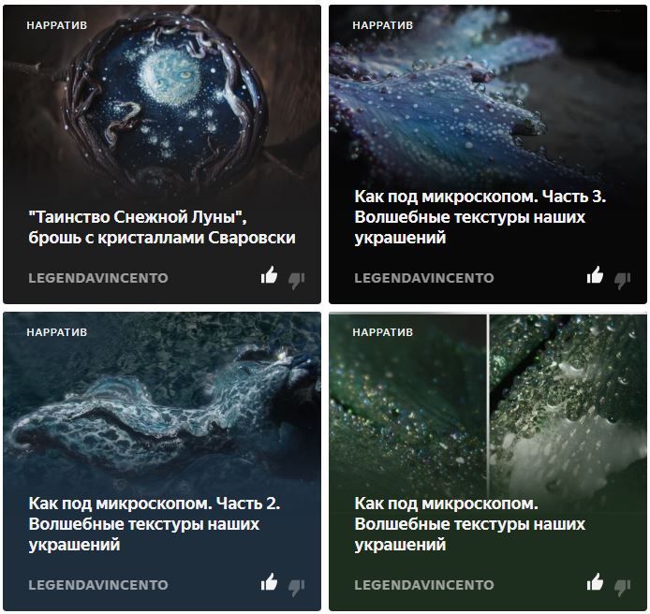Dislike the "Как под микроскопом. Часть 2" card

[x=297, y=587]
